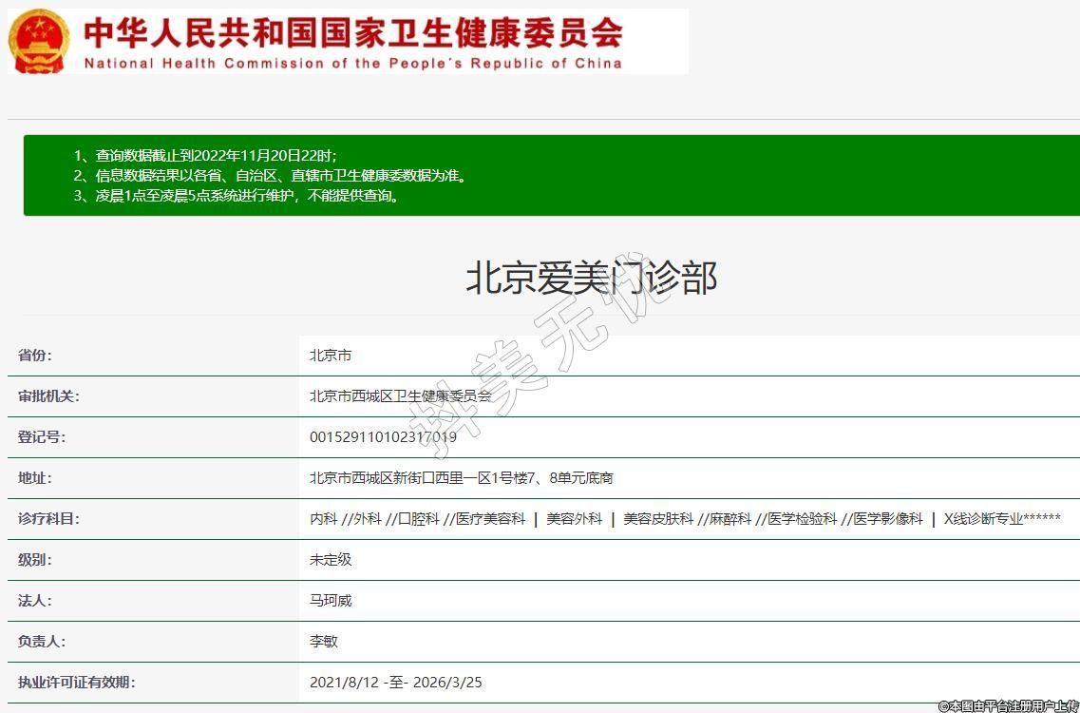Click the notice about data cutoff 2022年11月20日

(205, 155)
